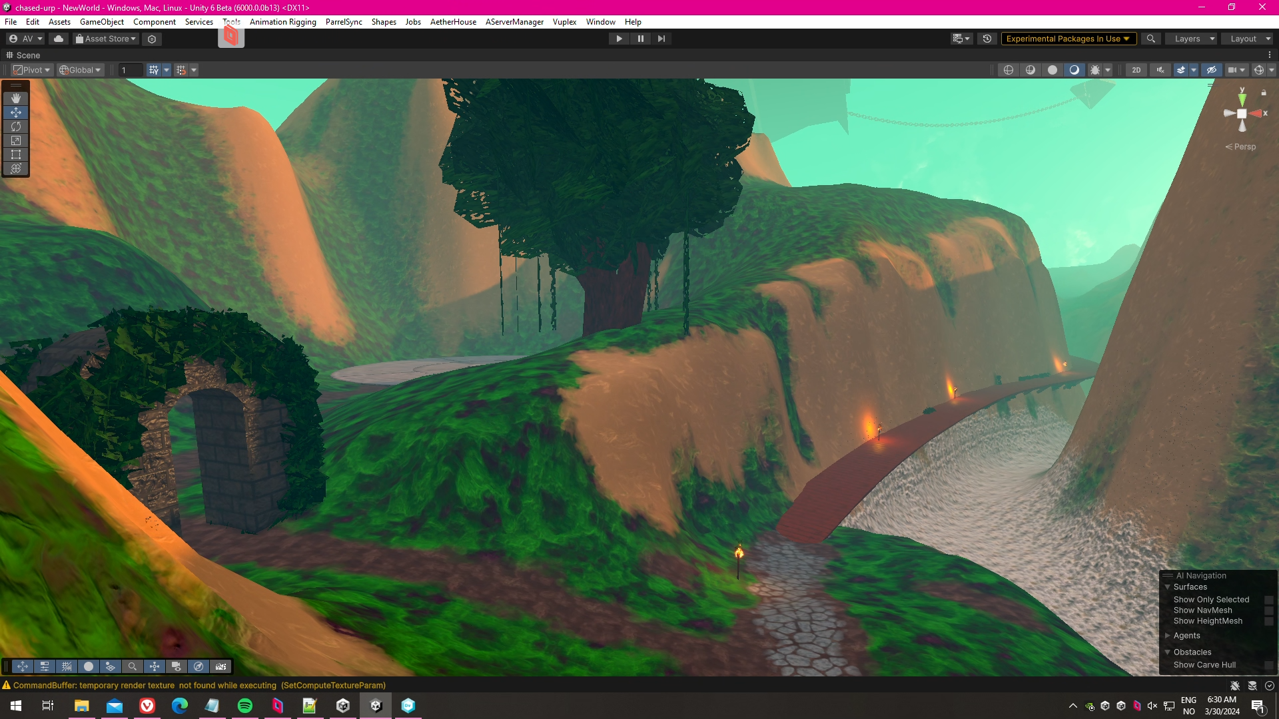This screenshot has width=1279, height=719.
Task: Select the Rotate tool
Action: pyautogui.click(x=16, y=126)
